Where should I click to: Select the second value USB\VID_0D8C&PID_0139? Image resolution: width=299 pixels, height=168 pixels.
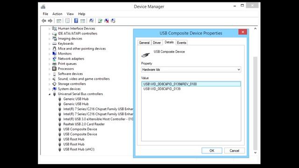coord(162,89)
